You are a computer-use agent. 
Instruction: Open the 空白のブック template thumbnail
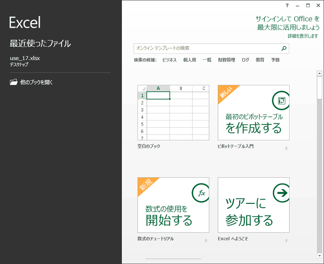pos(173,113)
